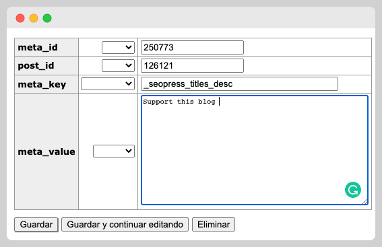The height and width of the screenshot is (247, 382).
Task: Focus the post_id field showing 126121
Action: tap(192, 66)
